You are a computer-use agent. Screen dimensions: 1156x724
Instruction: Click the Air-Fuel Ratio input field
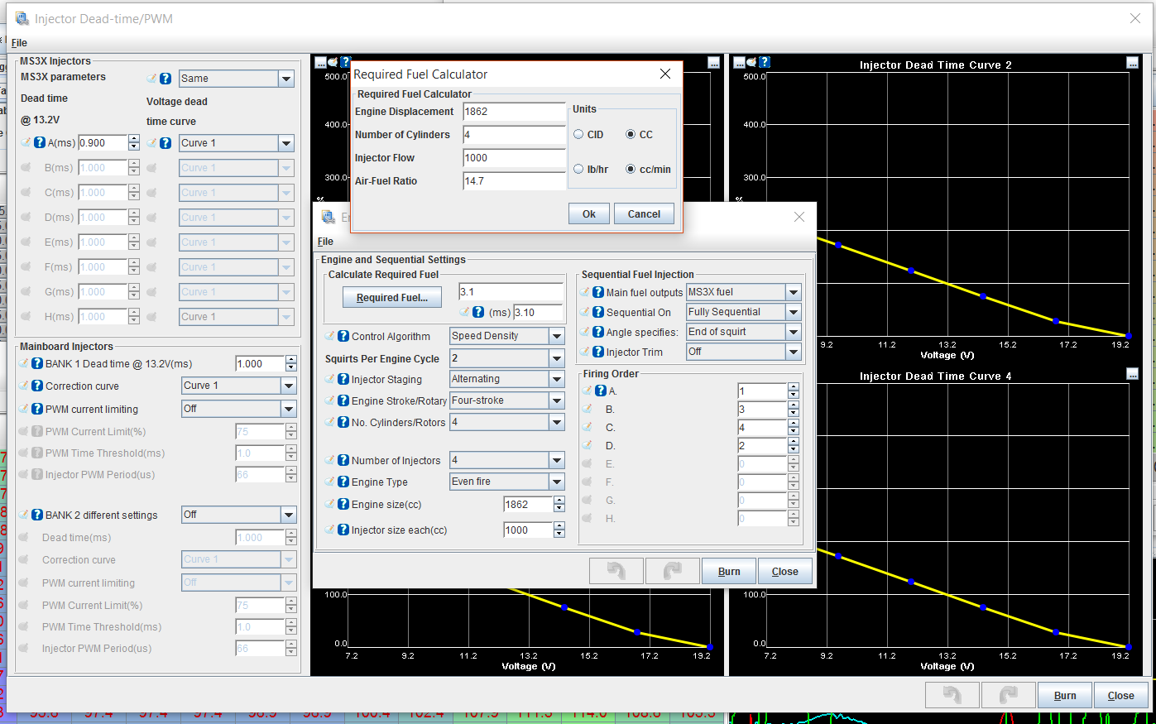(513, 181)
